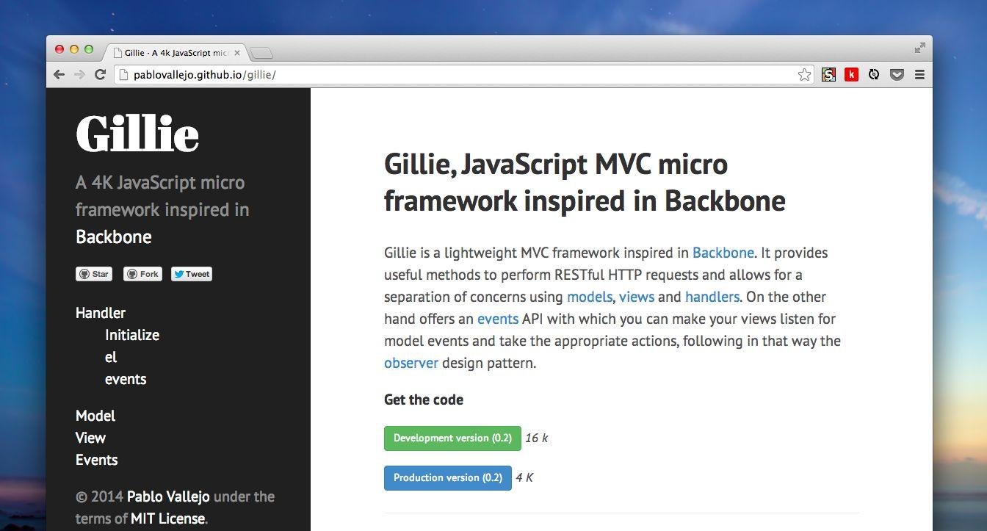Save the page with the Pocket icon
This screenshot has width=987, height=531.
tap(897, 74)
